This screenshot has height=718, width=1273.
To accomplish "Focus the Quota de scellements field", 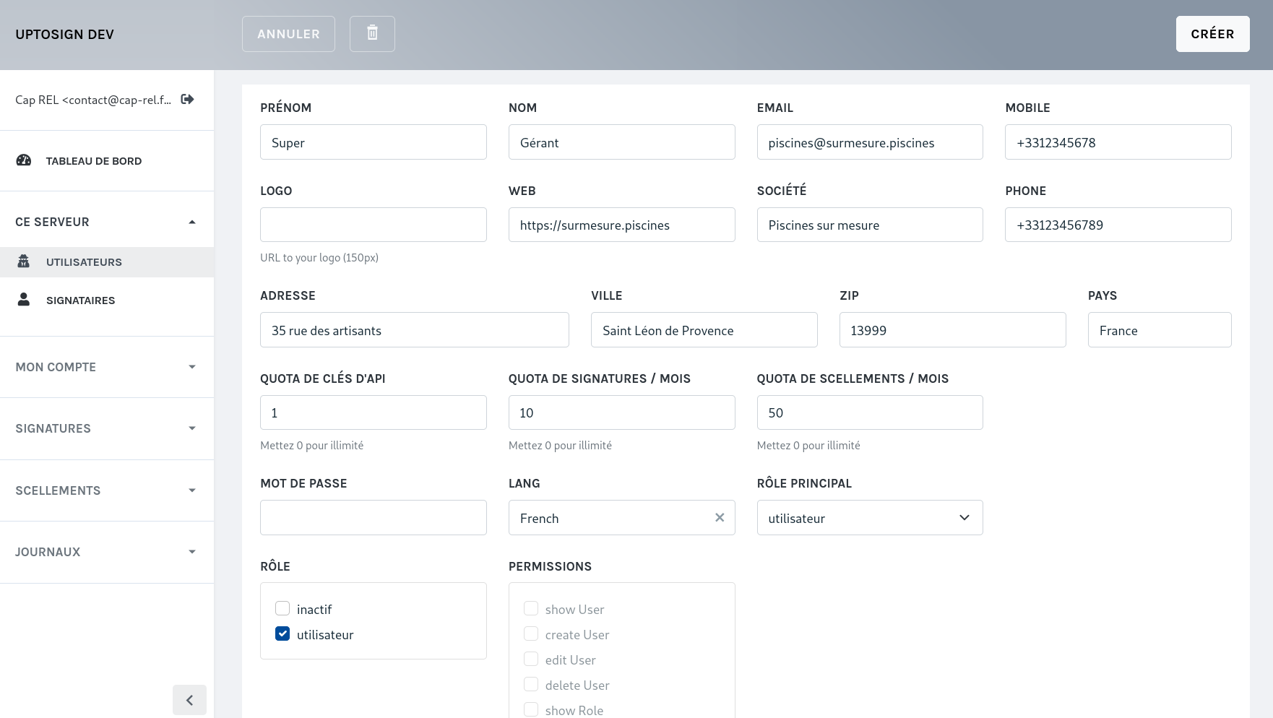I will [870, 412].
